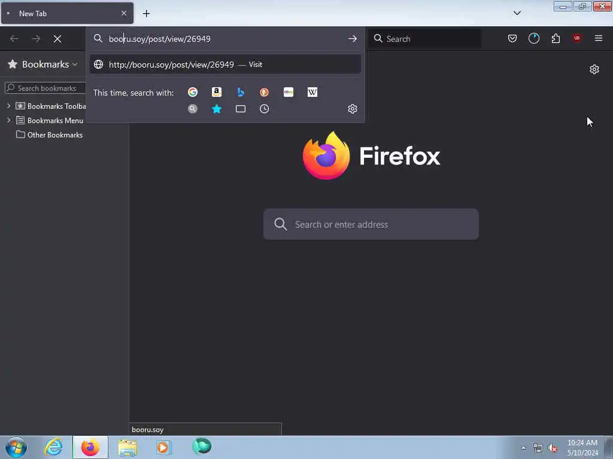This screenshot has height=459, width=613.
Task: Click the address bar URL text
Action: (x=159, y=39)
